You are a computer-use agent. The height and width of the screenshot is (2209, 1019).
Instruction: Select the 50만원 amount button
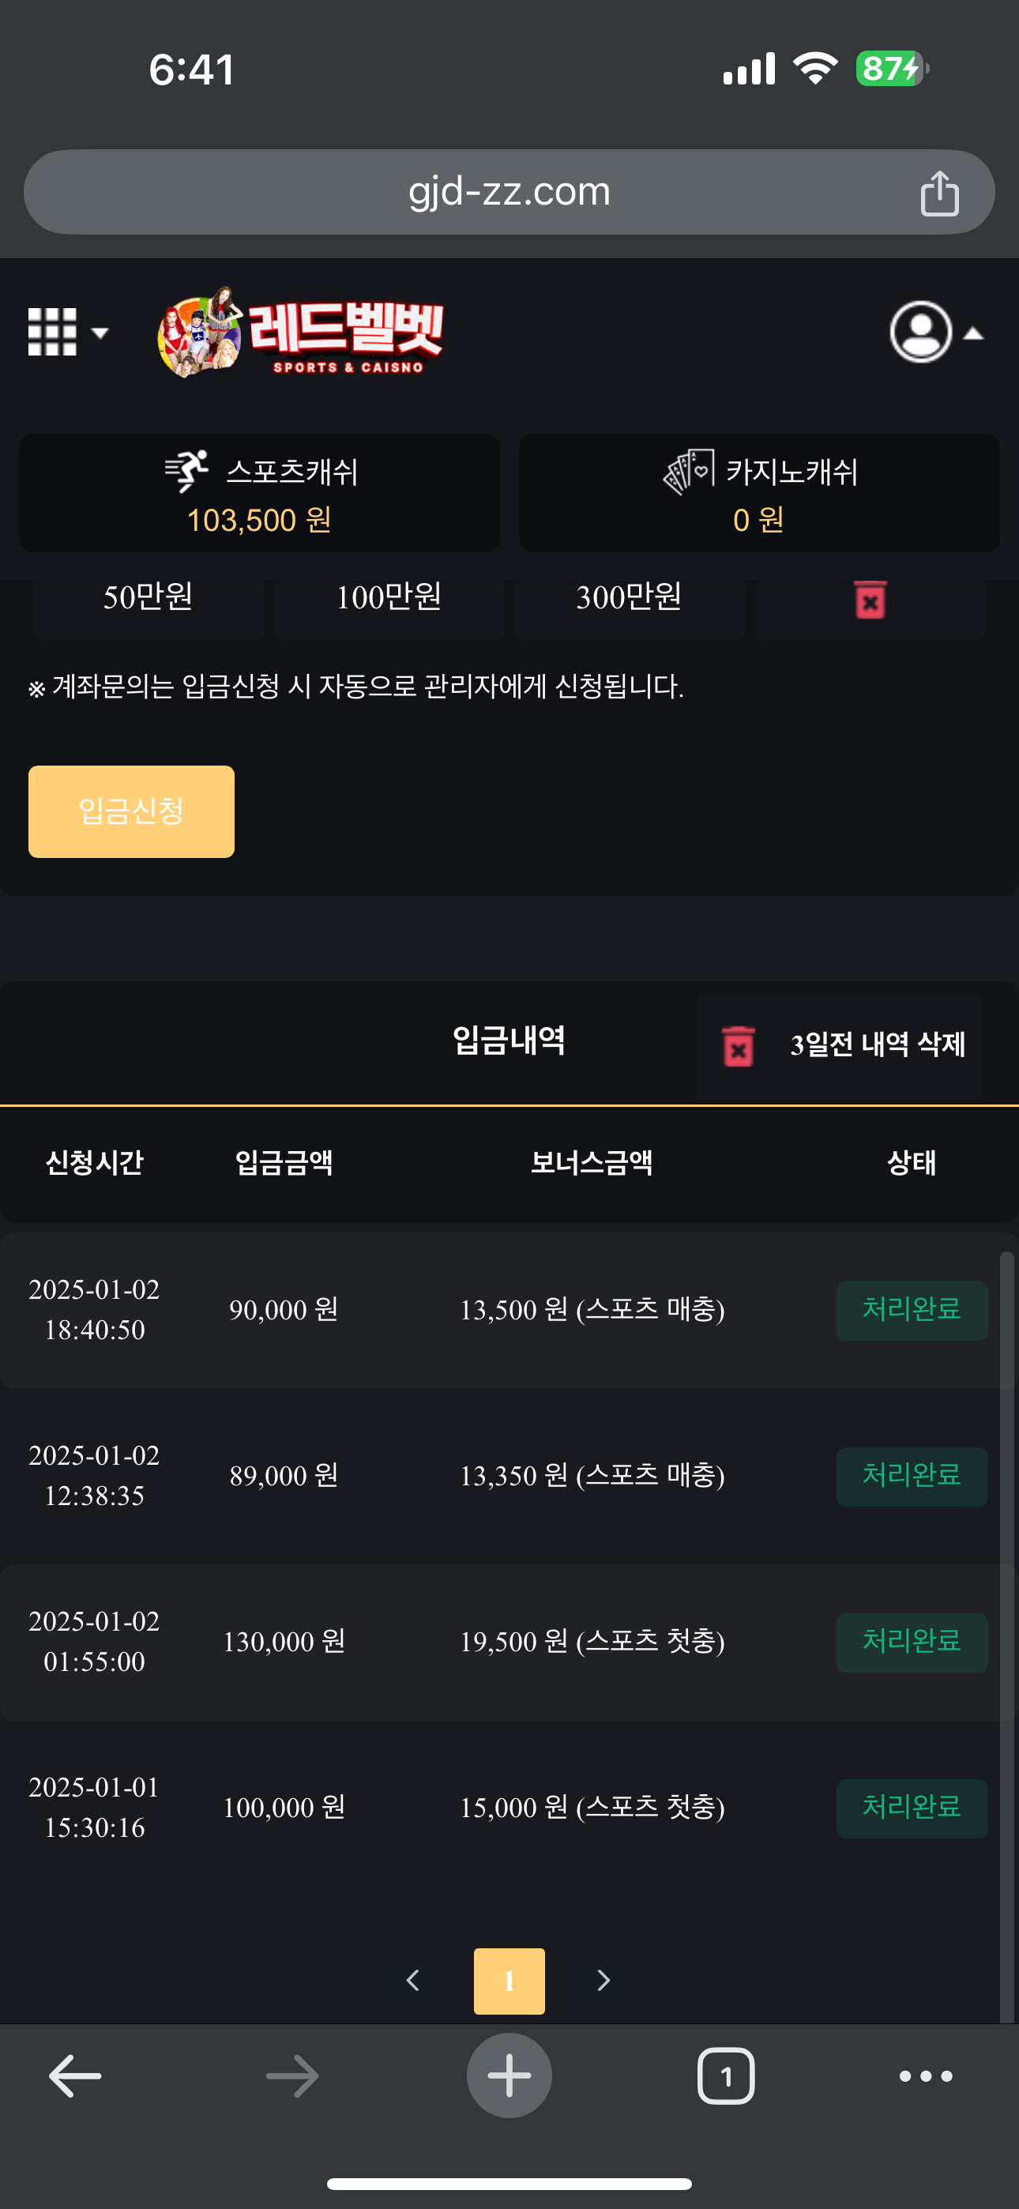[x=148, y=598]
